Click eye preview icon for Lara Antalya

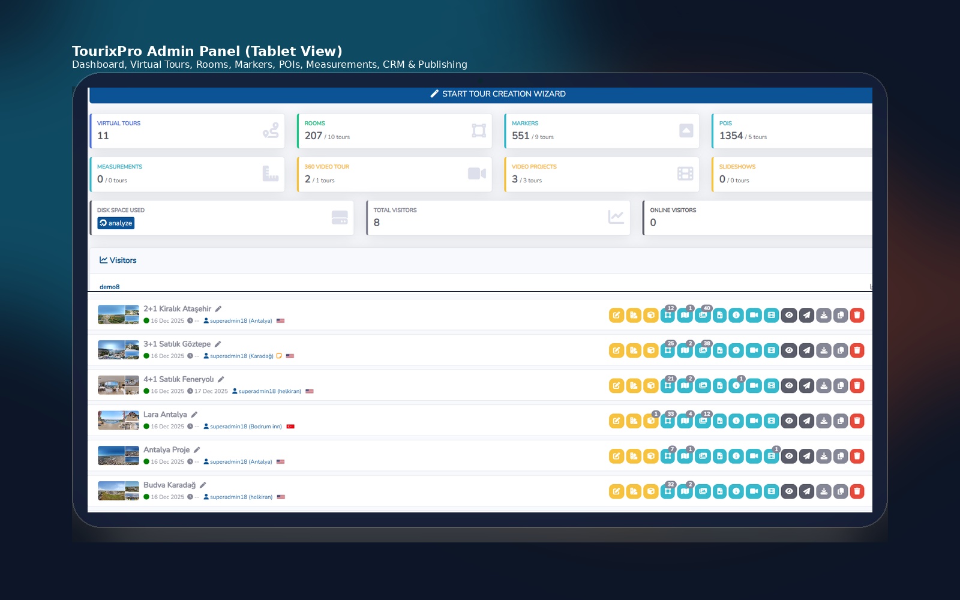click(789, 421)
